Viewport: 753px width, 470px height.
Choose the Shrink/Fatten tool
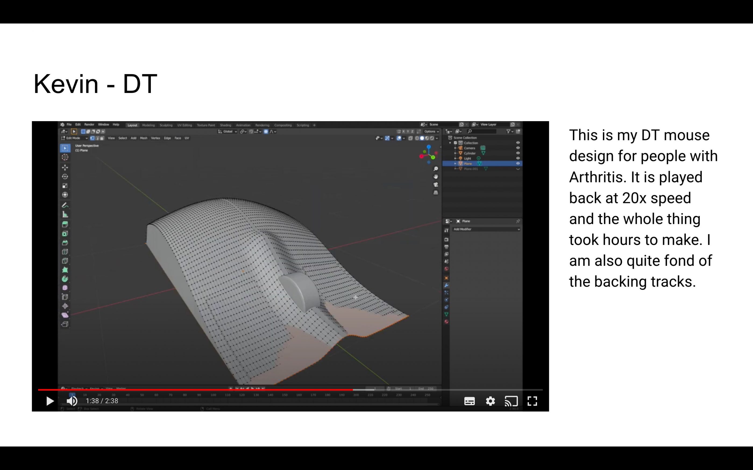click(x=65, y=306)
